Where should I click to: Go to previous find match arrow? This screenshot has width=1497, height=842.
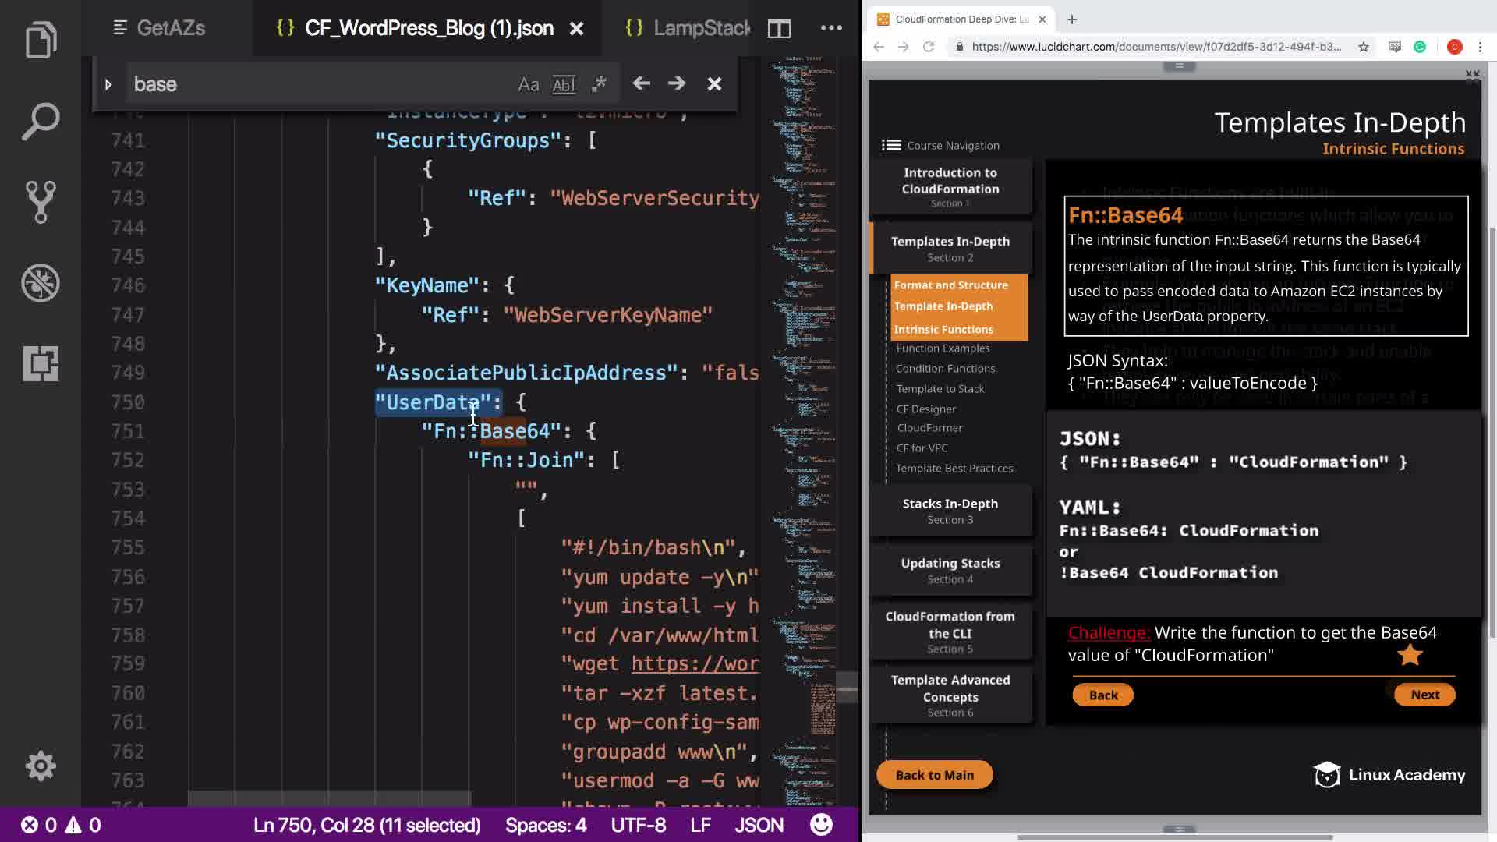point(641,83)
